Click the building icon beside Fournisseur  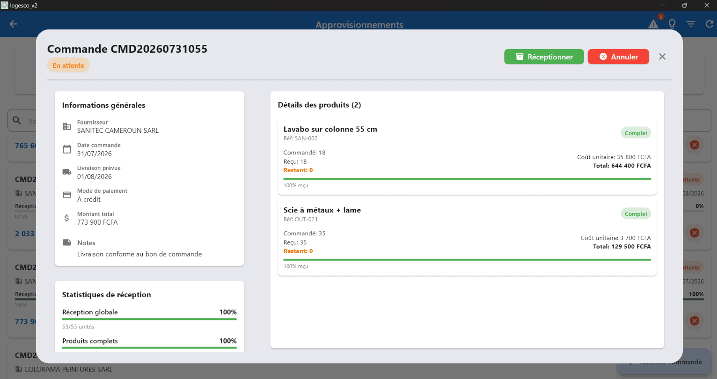point(67,126)
